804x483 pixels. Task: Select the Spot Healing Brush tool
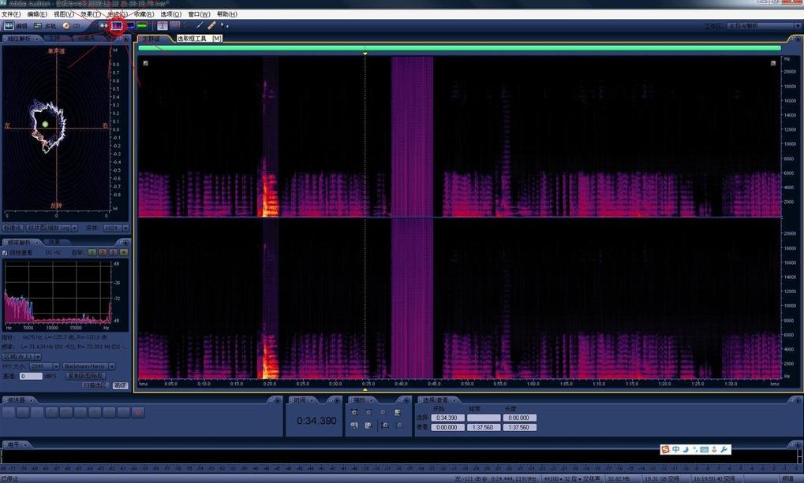tap(211, 25)
